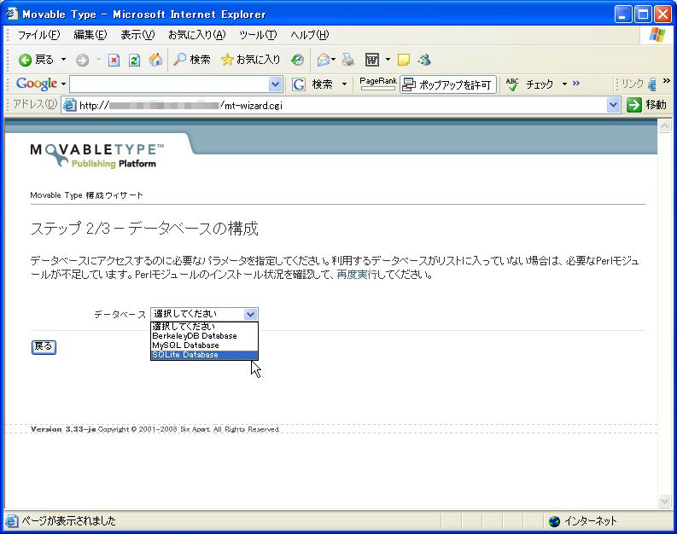677x534 pixels.
Task: Open the history icon in the toolbar
Action: [297, 60]
